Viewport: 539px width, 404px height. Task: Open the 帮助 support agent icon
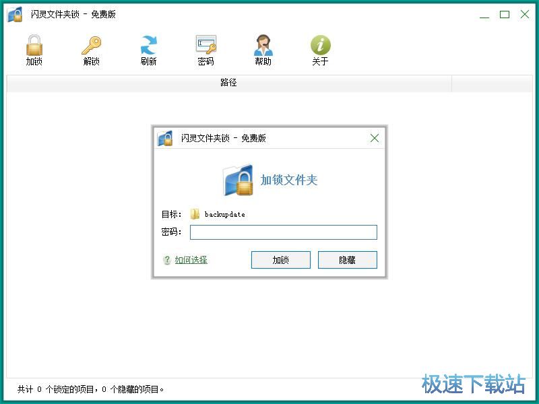point(263,45)
